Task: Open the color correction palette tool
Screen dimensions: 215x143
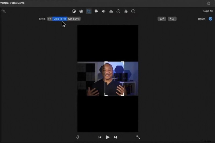Action: click(81, 11)
